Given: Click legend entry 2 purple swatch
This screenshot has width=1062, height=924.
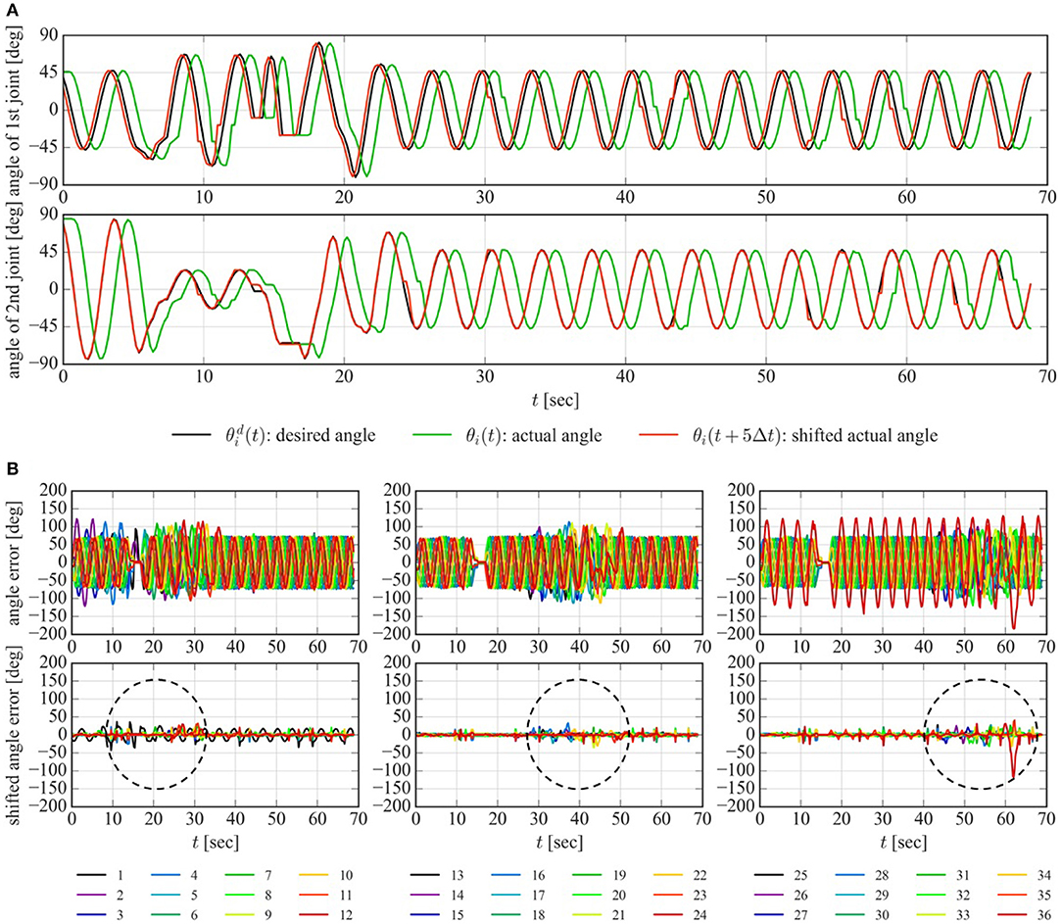Looking at the screenshot, I should click(x=91, y=895).
